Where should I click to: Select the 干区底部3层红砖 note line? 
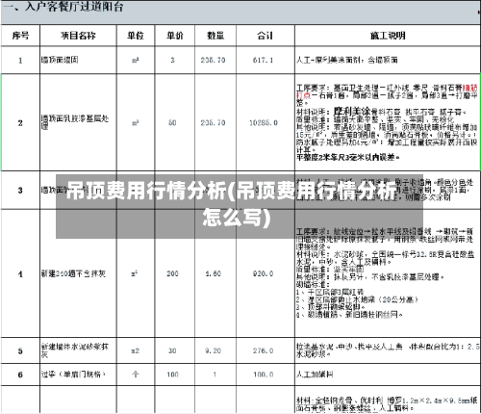pos(330,292)
